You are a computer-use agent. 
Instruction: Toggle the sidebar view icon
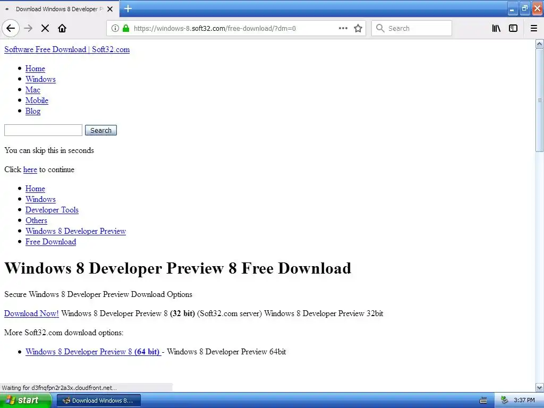pos(513,28)
